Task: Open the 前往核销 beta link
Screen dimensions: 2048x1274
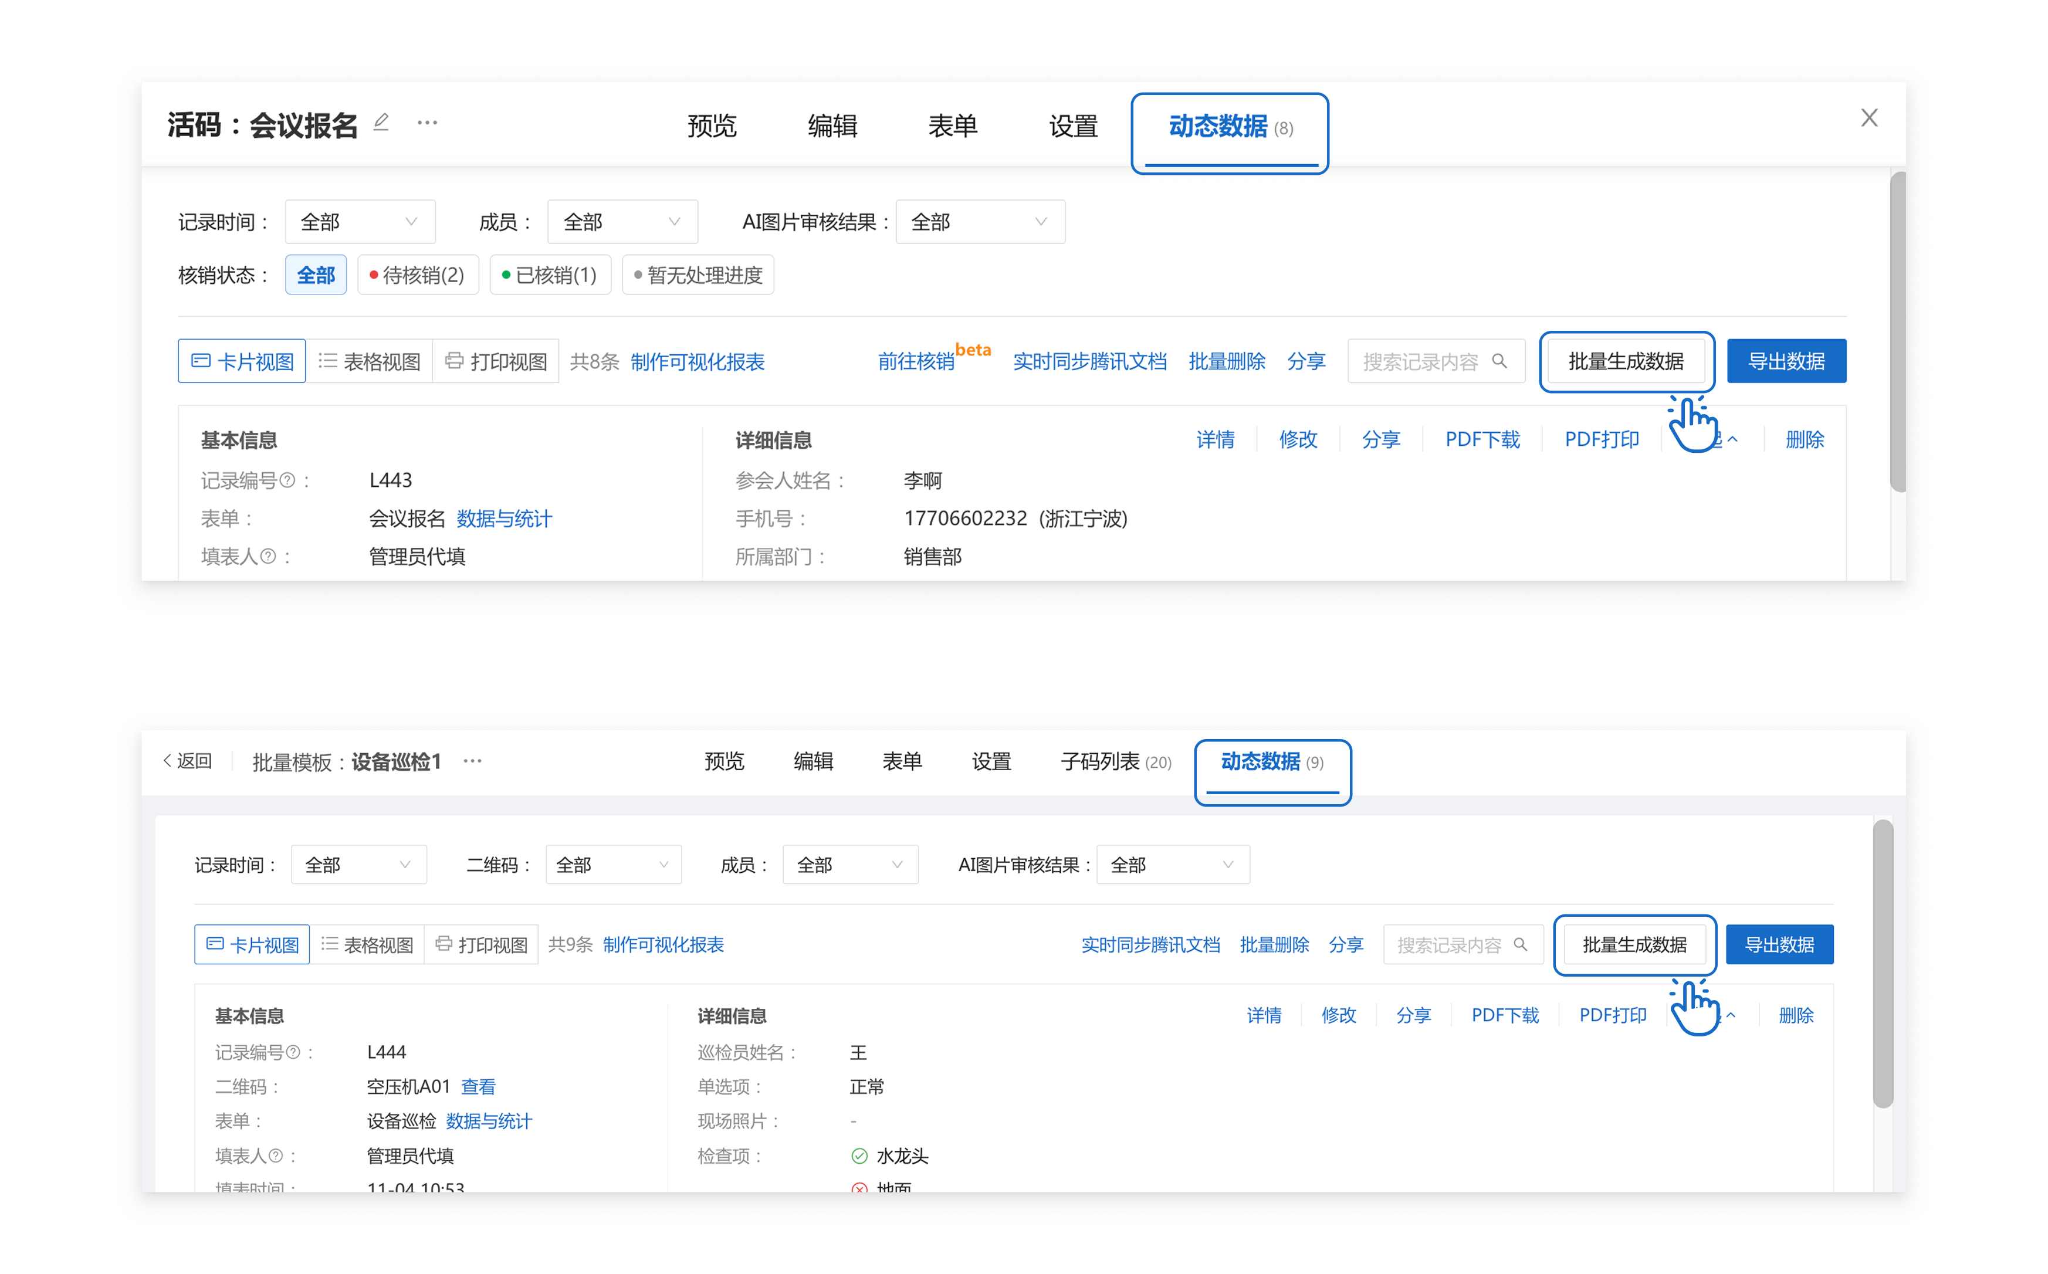Action: (916, 361)
